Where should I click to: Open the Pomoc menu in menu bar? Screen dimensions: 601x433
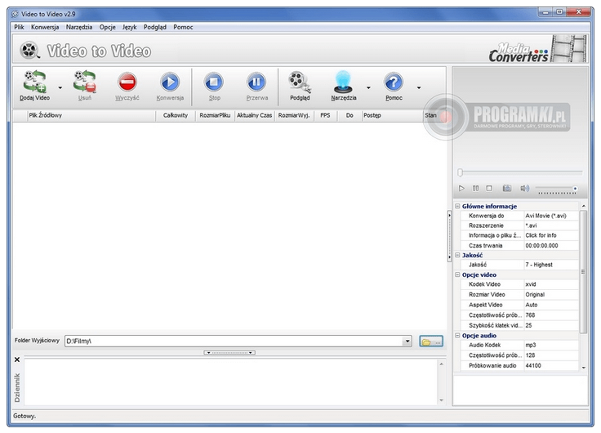183,27
